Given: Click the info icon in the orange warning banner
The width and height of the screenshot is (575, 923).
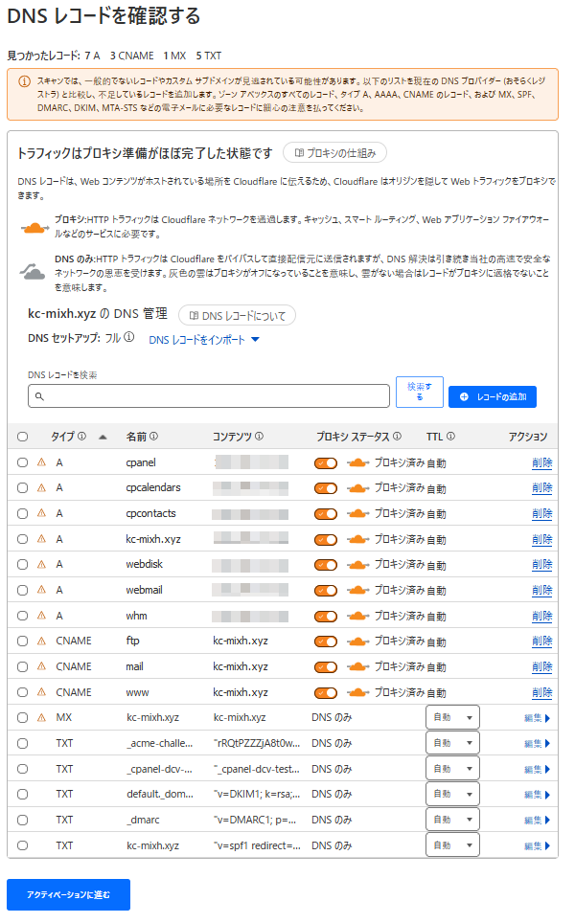Looking at the screenshot, I should pyautogui.click(x=24, y=81).
